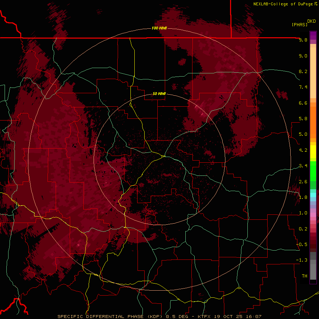Pick the purple segment atop the color bar
Viewport: 319px width, 319px height.
[x=313, y=35]
